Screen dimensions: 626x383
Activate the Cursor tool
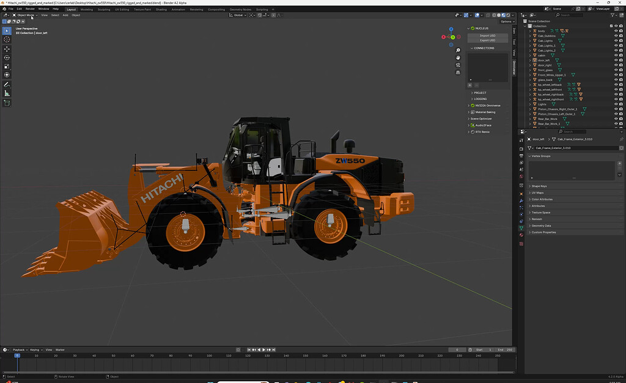click(7, 39)
